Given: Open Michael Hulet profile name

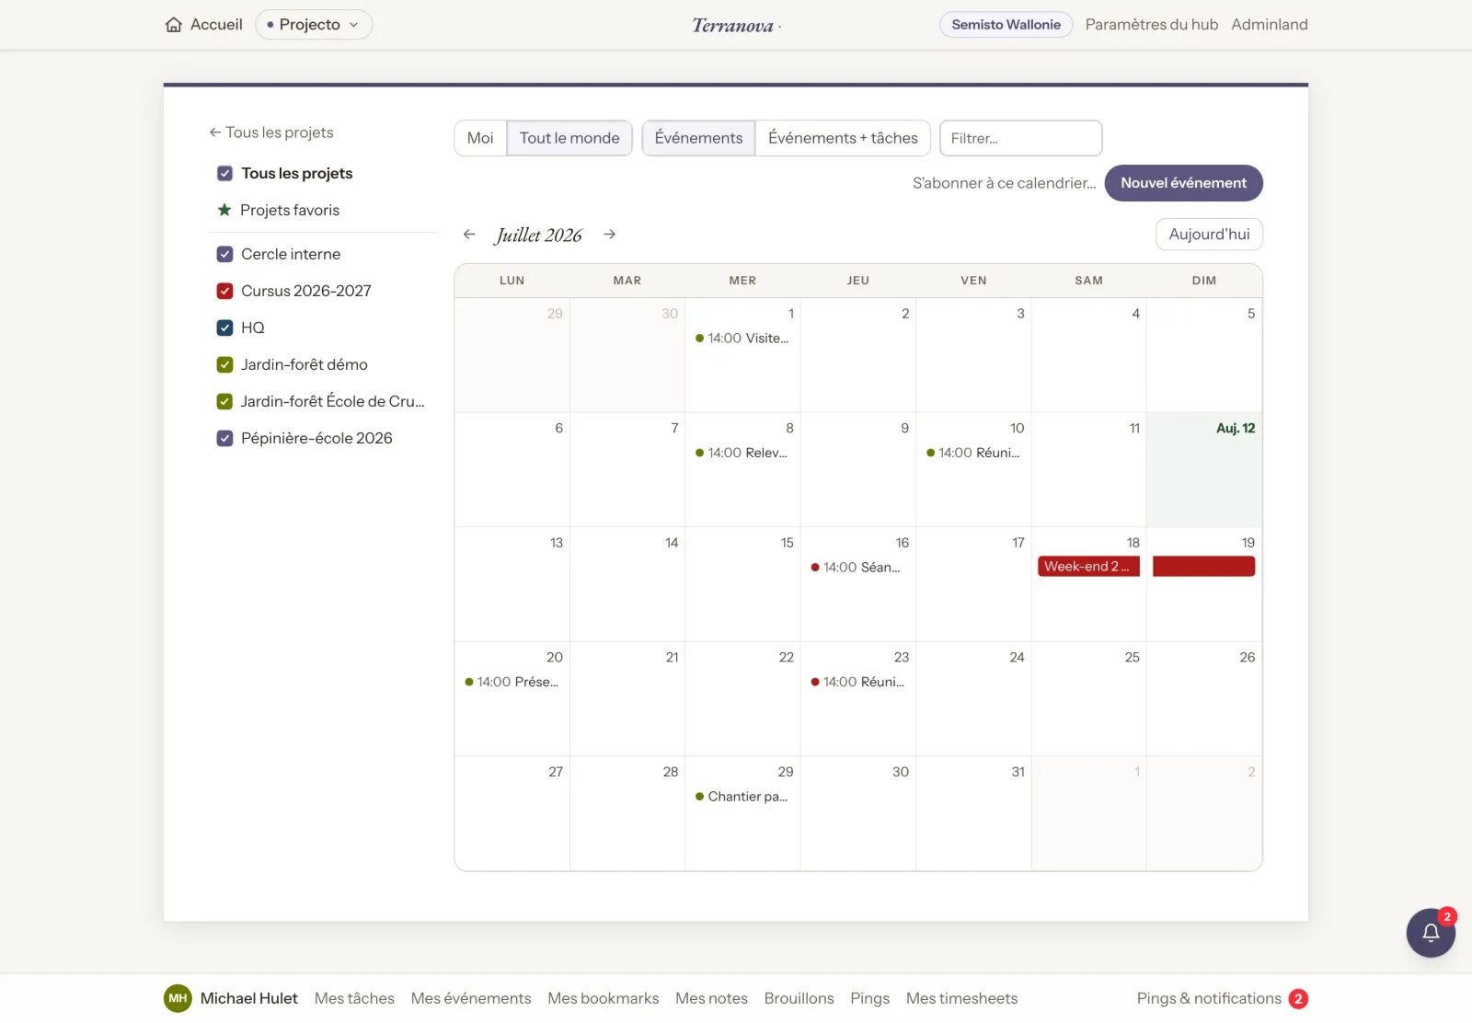Looking at the screenshot, I should point(248,998).
